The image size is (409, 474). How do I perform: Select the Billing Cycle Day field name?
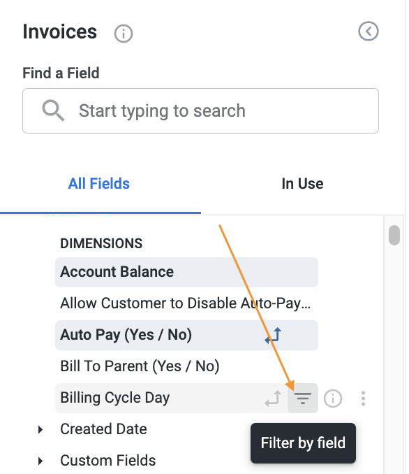pyautogui.click(x=114, y=398)
